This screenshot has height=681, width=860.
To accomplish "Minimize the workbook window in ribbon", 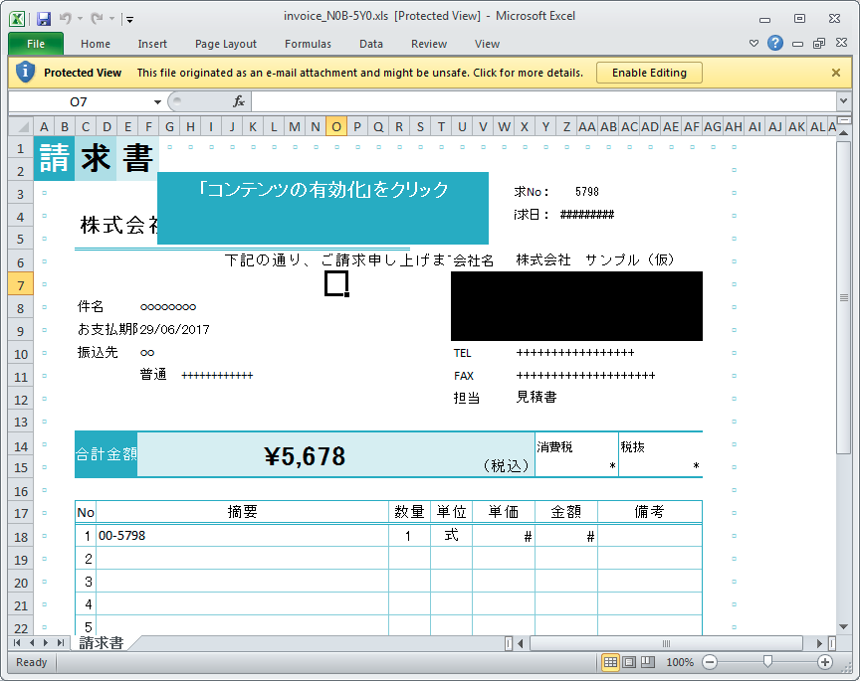I will pyautogui.click(x=798, y=44).
